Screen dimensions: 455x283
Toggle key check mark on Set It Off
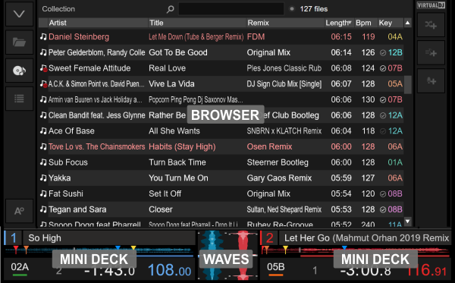tap(383, 194)
